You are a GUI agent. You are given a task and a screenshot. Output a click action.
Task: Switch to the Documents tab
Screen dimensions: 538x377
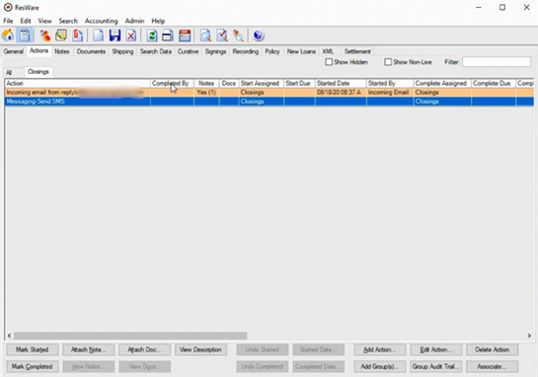pos(91,51)
